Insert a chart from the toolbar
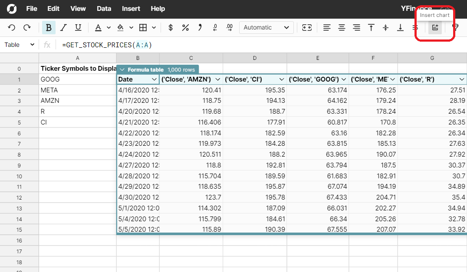The height and width of the screenshot is (272, 467). [x=435, y=27]
